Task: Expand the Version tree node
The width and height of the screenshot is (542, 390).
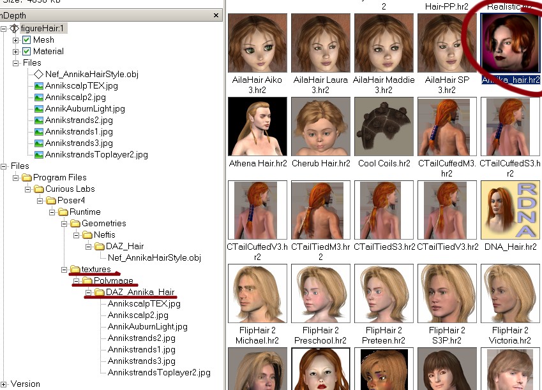Action: tap(4, 384)
